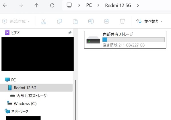Image resolution: width=171 pixels, height=120 pixels.
Task: Click the Paste clipboard icon
Action: pos(75,21)
